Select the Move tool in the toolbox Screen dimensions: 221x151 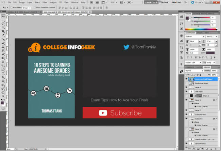[3, 16]
